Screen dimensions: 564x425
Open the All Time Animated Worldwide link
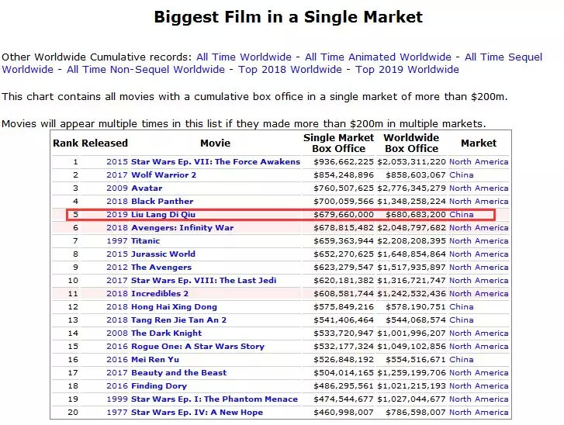[x=378, y=57]
